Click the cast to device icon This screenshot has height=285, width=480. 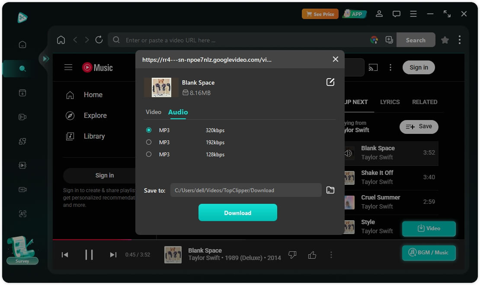point(373,67)
